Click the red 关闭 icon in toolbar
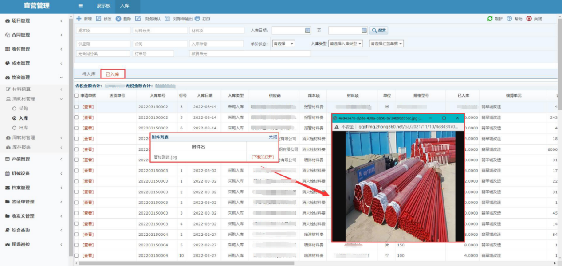The height and width of the screenshot is (266, 562). pos(529,19)
